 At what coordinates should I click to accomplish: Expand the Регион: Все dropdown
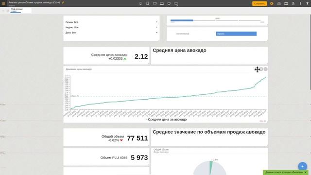111,22
